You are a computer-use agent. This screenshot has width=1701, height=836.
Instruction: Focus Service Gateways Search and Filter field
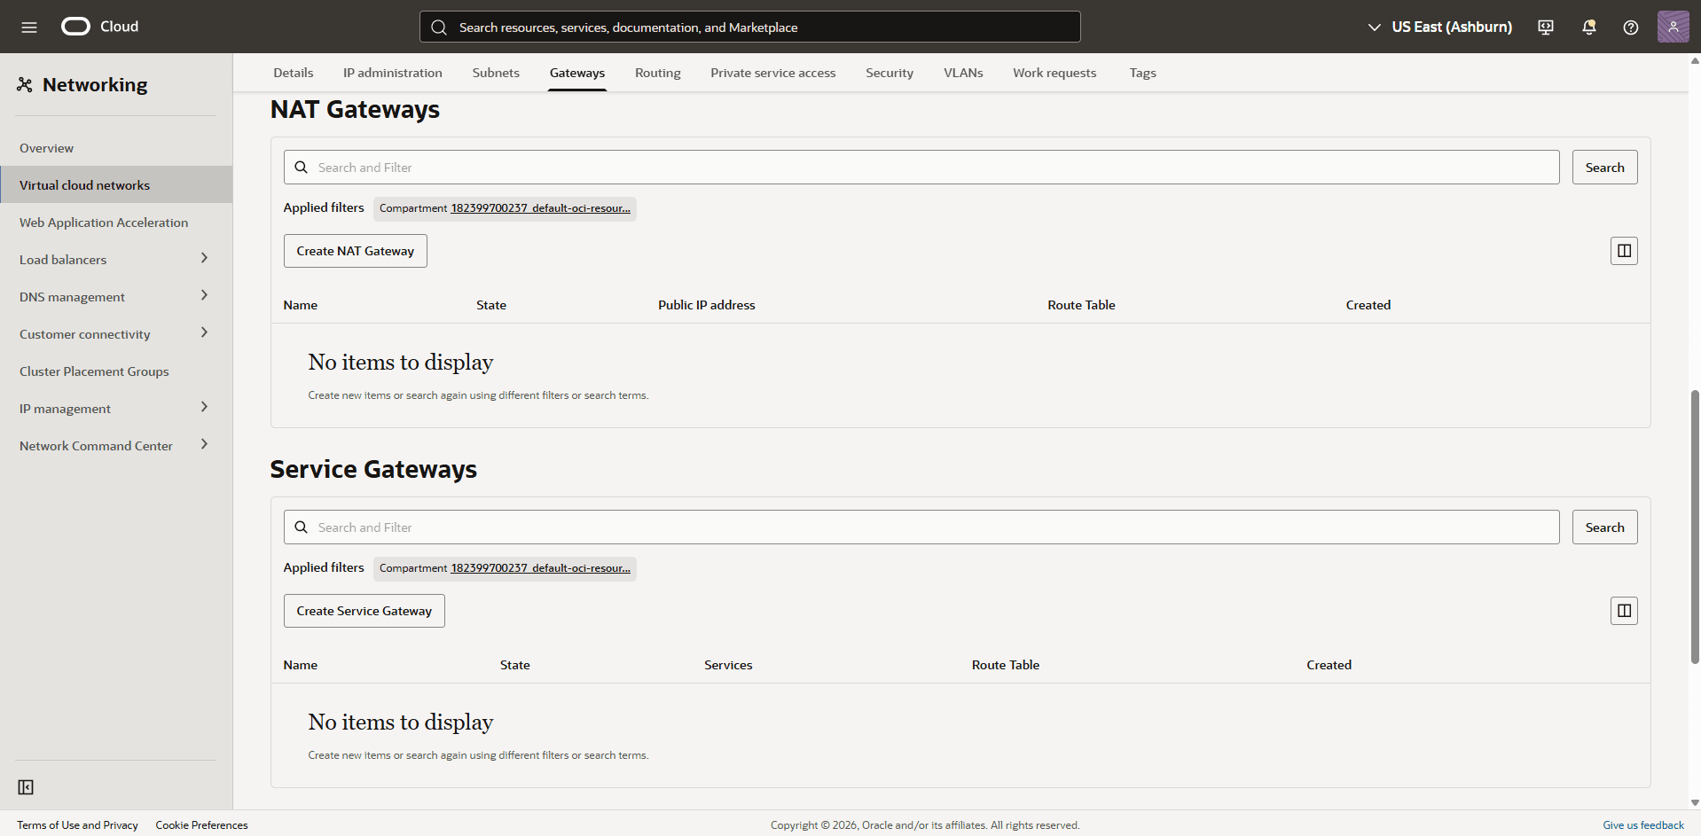click(x=921, y=527)
